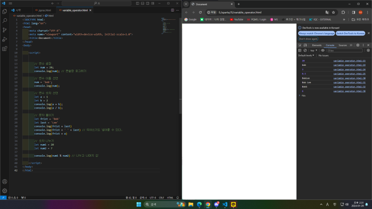This screenshot has height=209, width=372.
Task: Go back in VS Code navigation
Action: coord(52,3)
